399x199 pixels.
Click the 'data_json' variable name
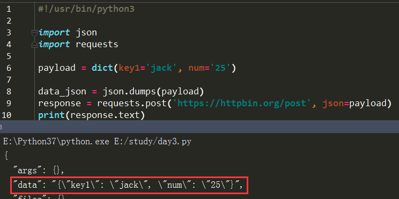(x=62, y=92)
